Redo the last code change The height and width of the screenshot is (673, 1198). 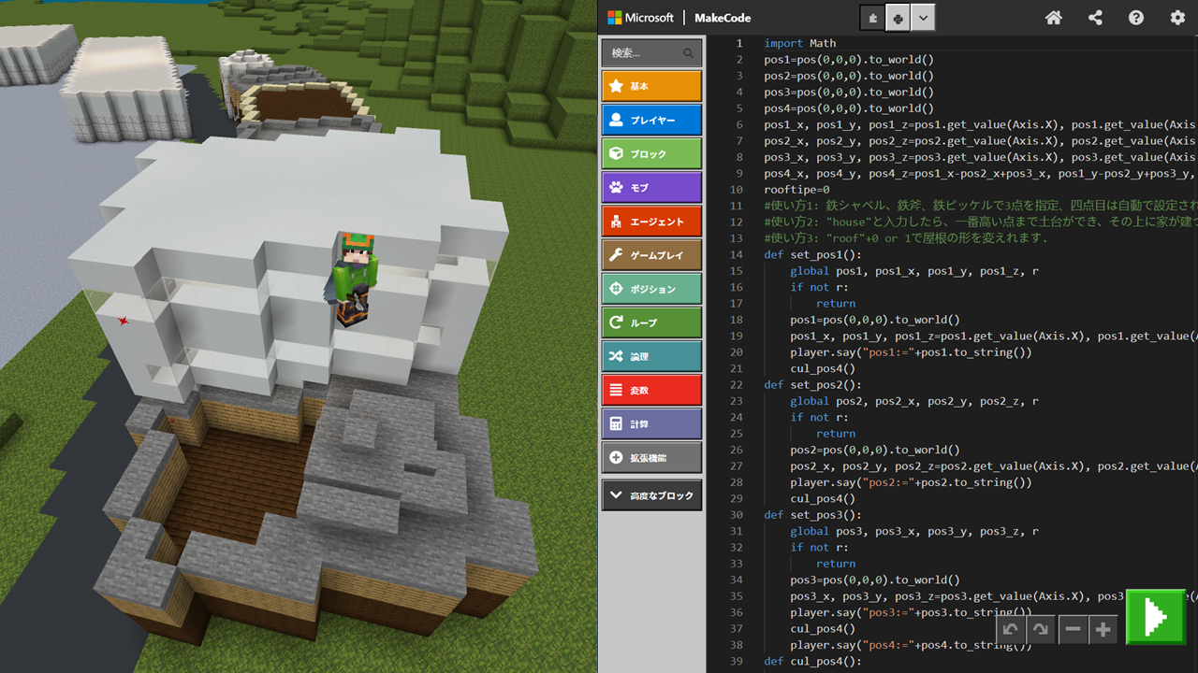pyautogui.click(x=1040, y=630)
